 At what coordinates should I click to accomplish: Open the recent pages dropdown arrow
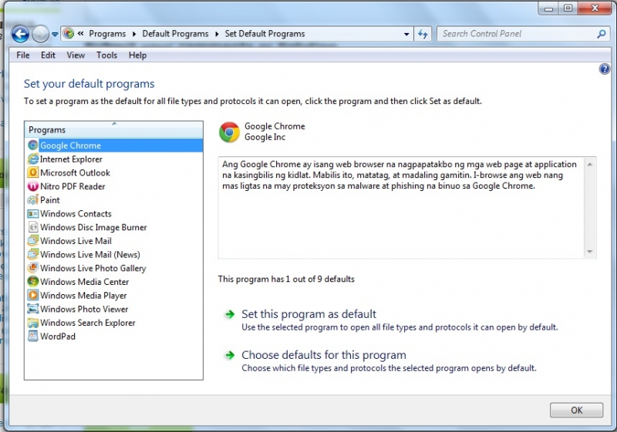[x=55, y=35]
